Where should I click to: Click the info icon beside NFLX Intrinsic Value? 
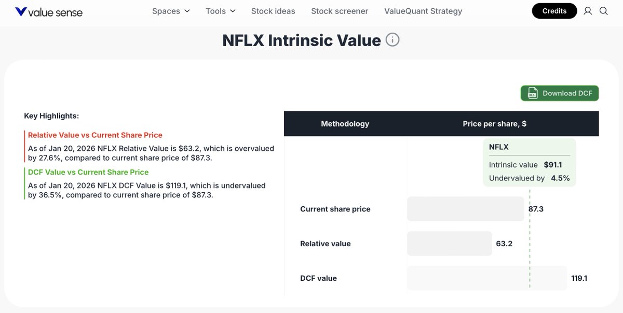click(392, 40)
